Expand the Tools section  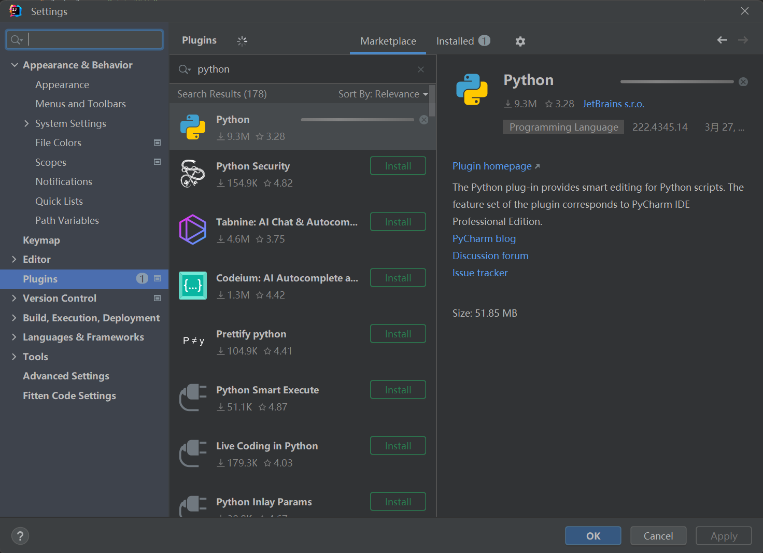(x=14, y=357)
